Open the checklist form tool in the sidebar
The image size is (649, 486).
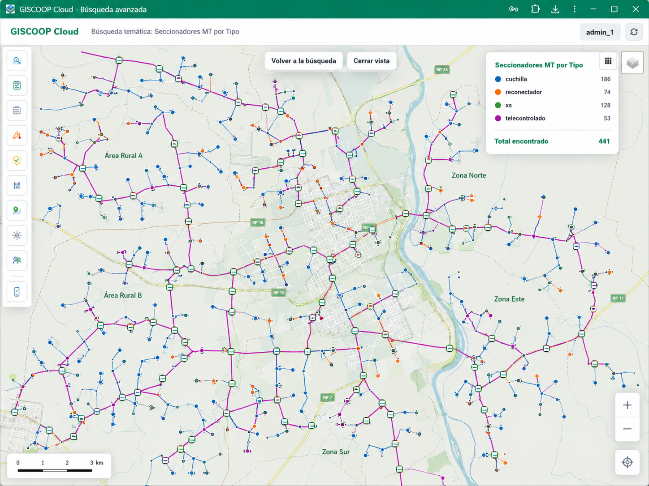(17, 85)
